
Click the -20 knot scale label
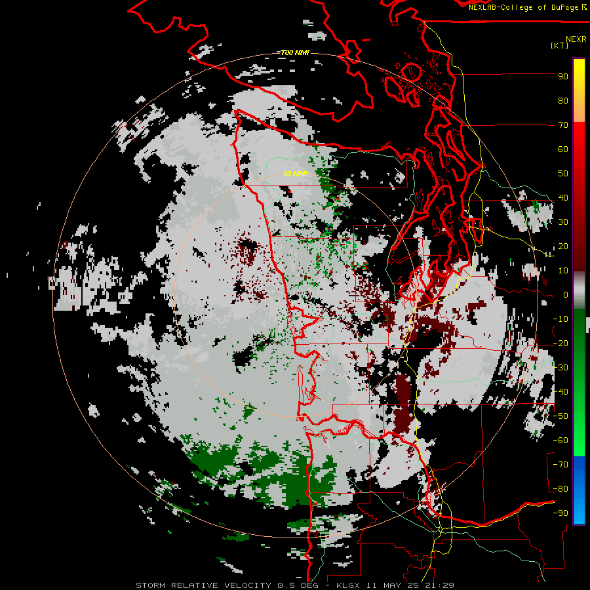(x=560, y=344)
